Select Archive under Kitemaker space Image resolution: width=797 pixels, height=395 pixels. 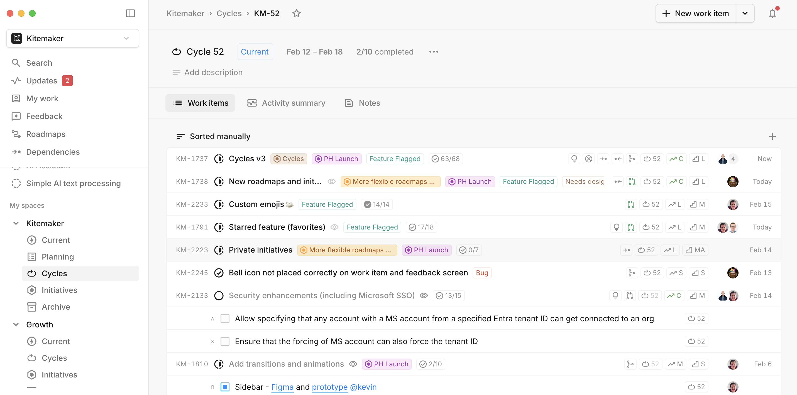pyautogui.click(x=80, y=307)
